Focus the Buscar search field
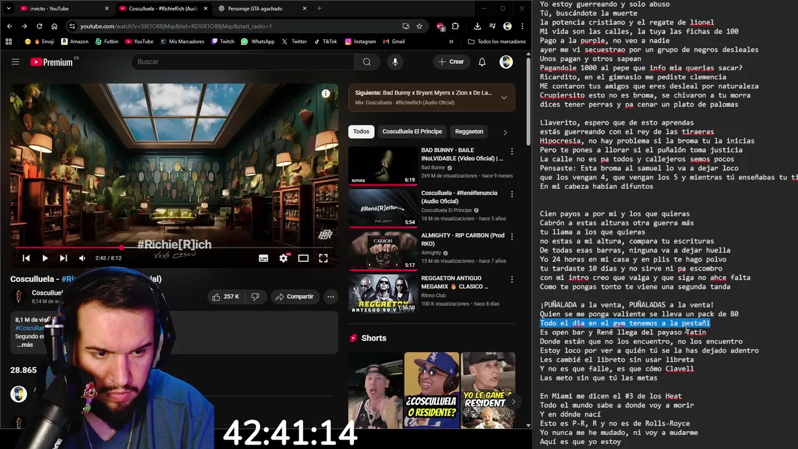This screenshot has height=449, width=798. [243, 62]
